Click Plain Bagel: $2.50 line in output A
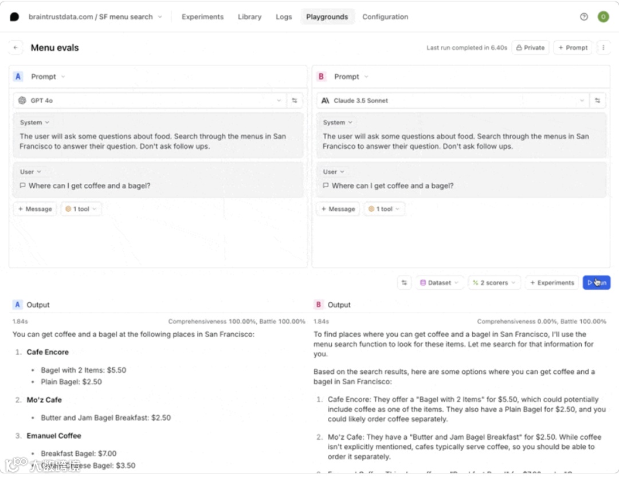 coord(72,382)
